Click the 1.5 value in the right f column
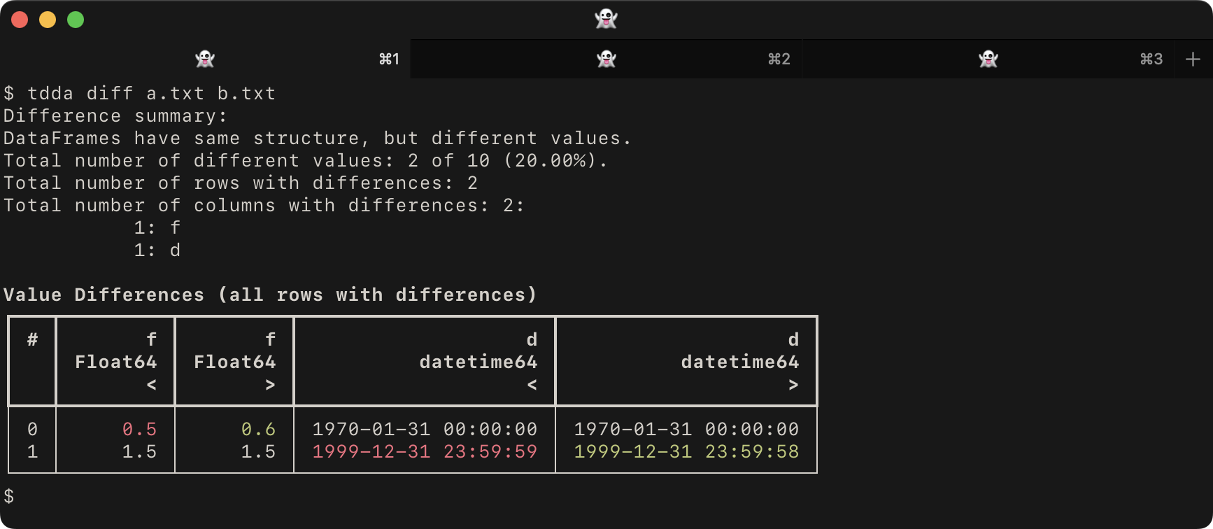The image size is (1213, 529). tap(258, 451)
